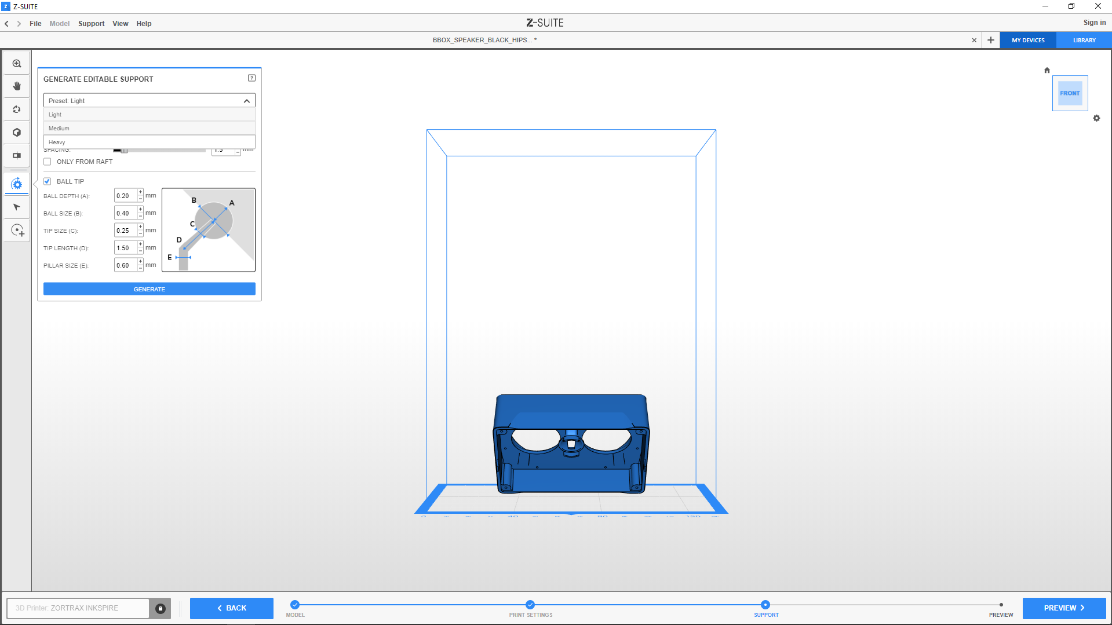
Task: Select the zoom tool in left toolbar
Action: 17,64
